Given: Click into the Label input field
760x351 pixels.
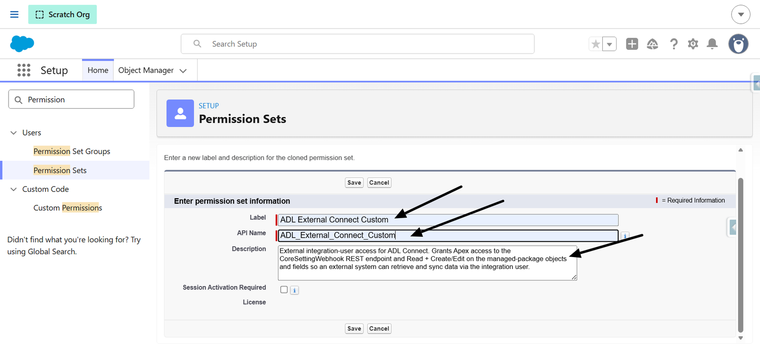Looking at the screenshot, I should pos(448,220).
